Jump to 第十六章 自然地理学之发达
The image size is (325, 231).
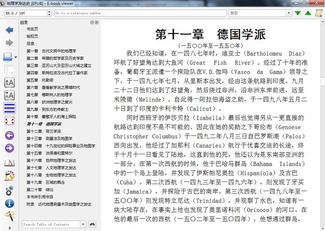51,161
